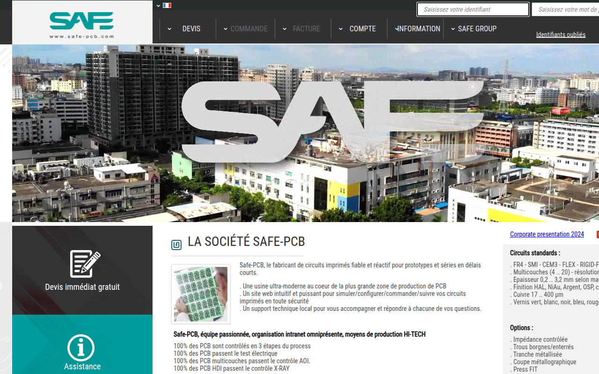Image resolution: width=599 pixels, height=374 pixels.
Task: Click the 'Options :' heading
Action: click(x=521, y=328)
